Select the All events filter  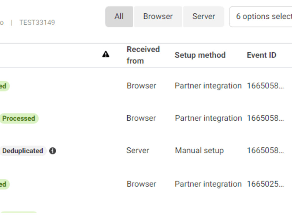pyautogui.click(x=119, y=16)
